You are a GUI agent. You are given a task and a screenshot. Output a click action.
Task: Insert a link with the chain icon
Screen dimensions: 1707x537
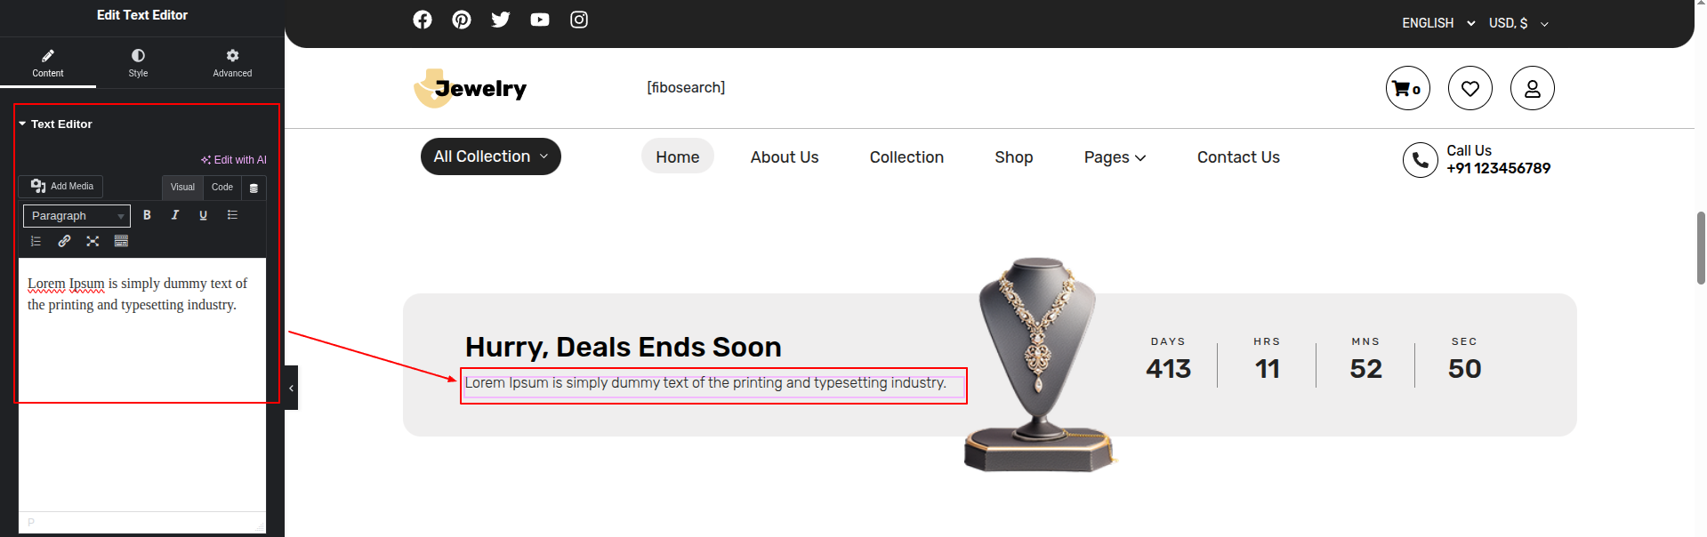pyautogui.click(x=64, y=241)
